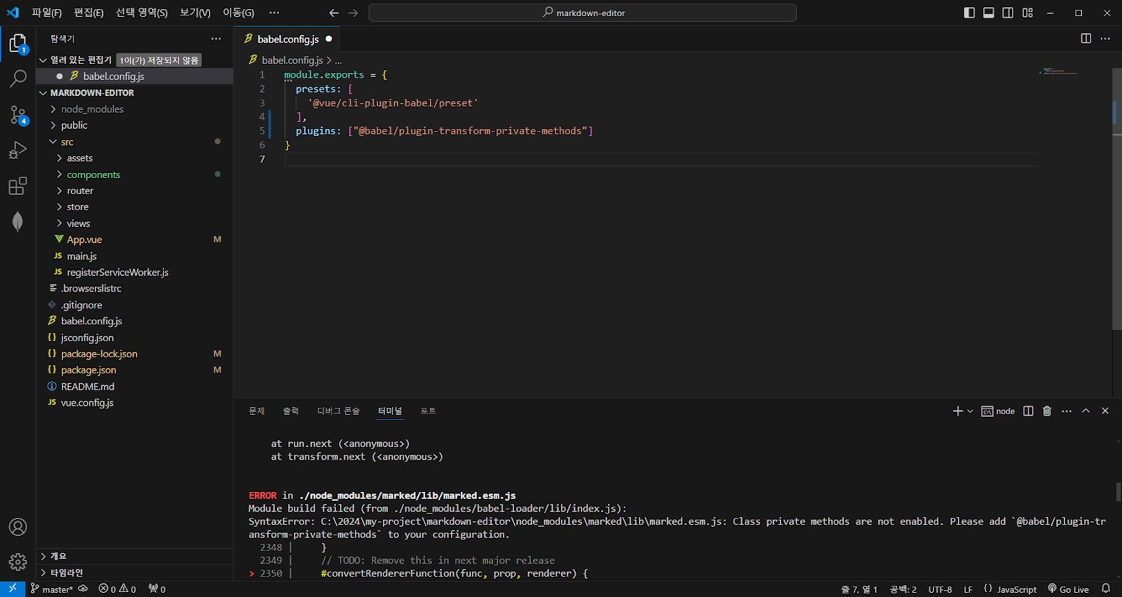Open the Run and Debug view
Viewport: 1122px width, 597px height.
tap(18, 149)
